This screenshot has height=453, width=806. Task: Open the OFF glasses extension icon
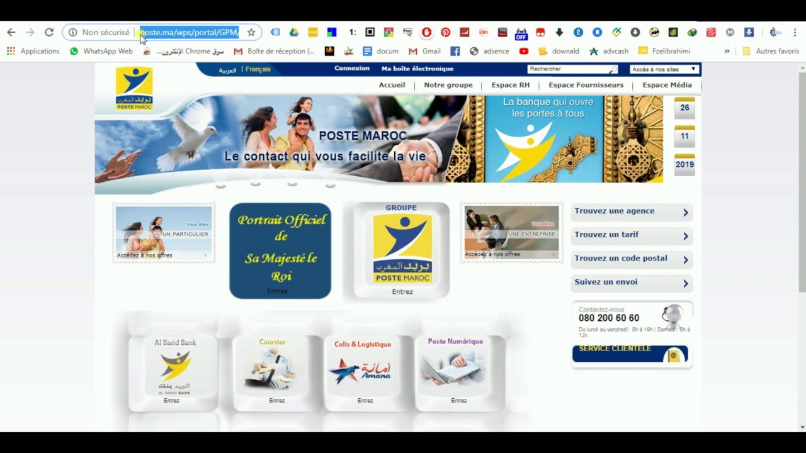521,33
